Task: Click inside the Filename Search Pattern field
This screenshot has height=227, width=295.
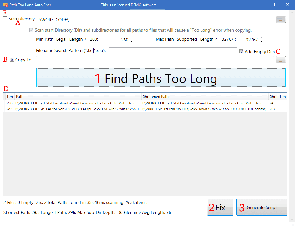Action: pyautogui.click(x=172, y=51)
